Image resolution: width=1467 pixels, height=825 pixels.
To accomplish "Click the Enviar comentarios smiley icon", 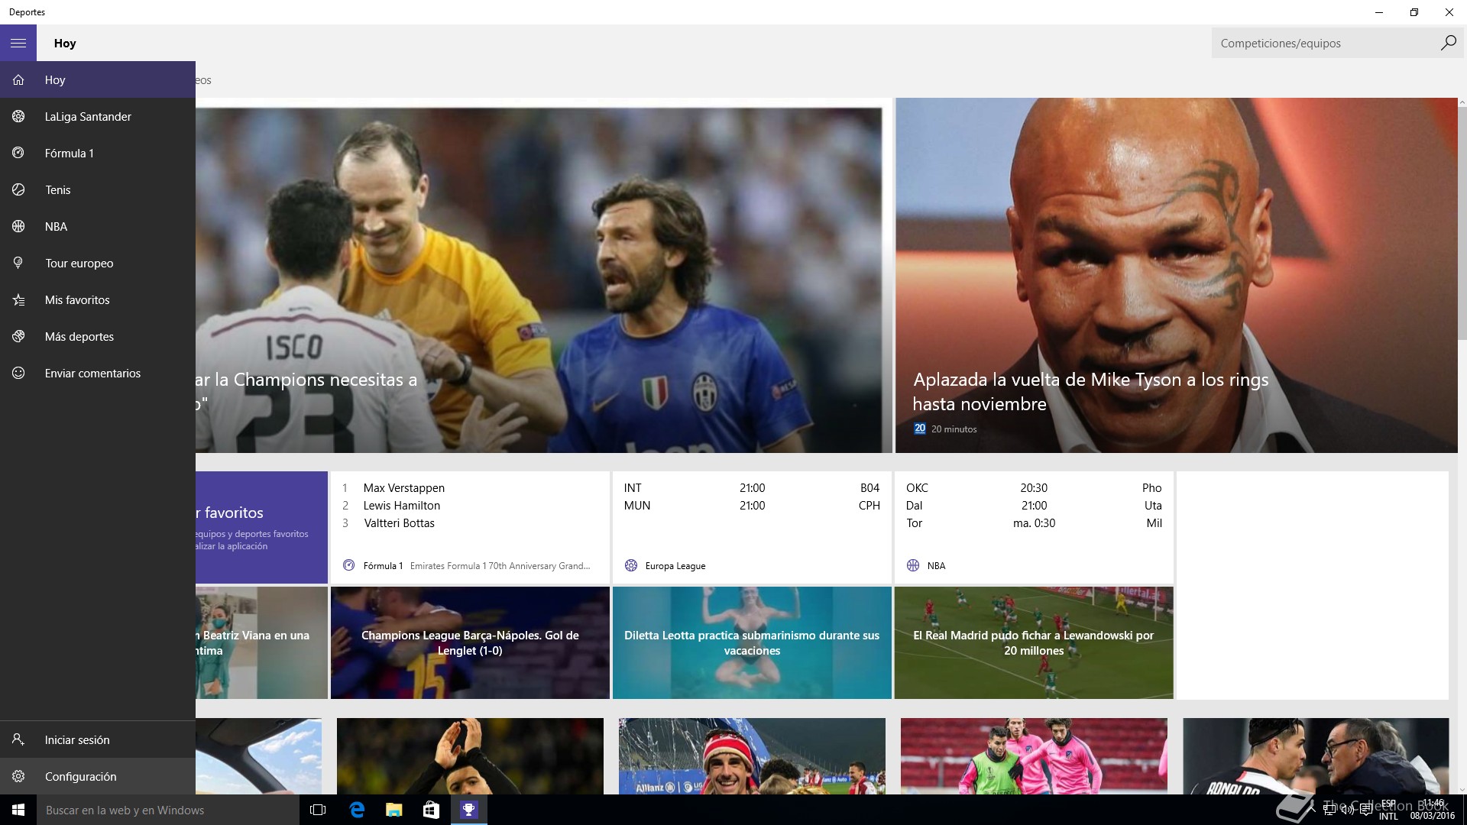I will 18,373.
